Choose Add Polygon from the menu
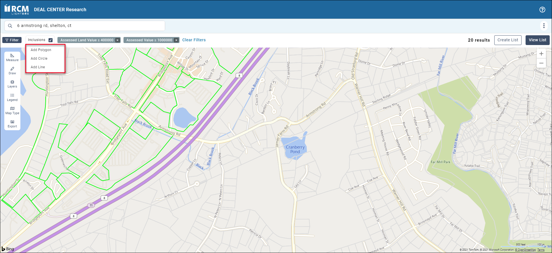 (41, 50)
